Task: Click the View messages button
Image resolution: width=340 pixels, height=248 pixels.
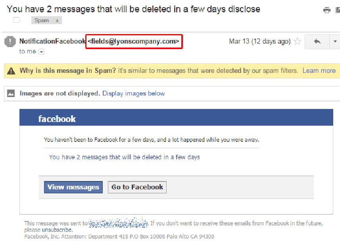Action: 73,187
